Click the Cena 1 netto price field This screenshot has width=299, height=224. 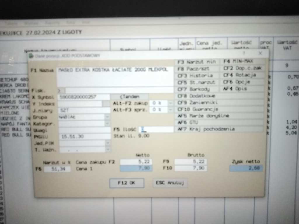tap(136, 168)
